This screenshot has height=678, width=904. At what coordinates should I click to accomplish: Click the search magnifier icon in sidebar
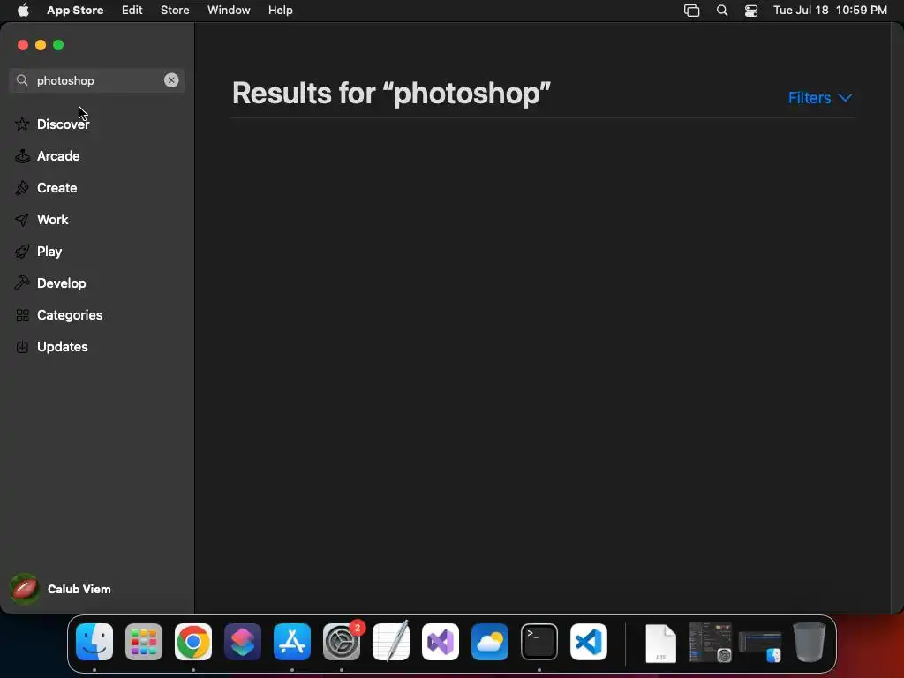tap(22, 80)
